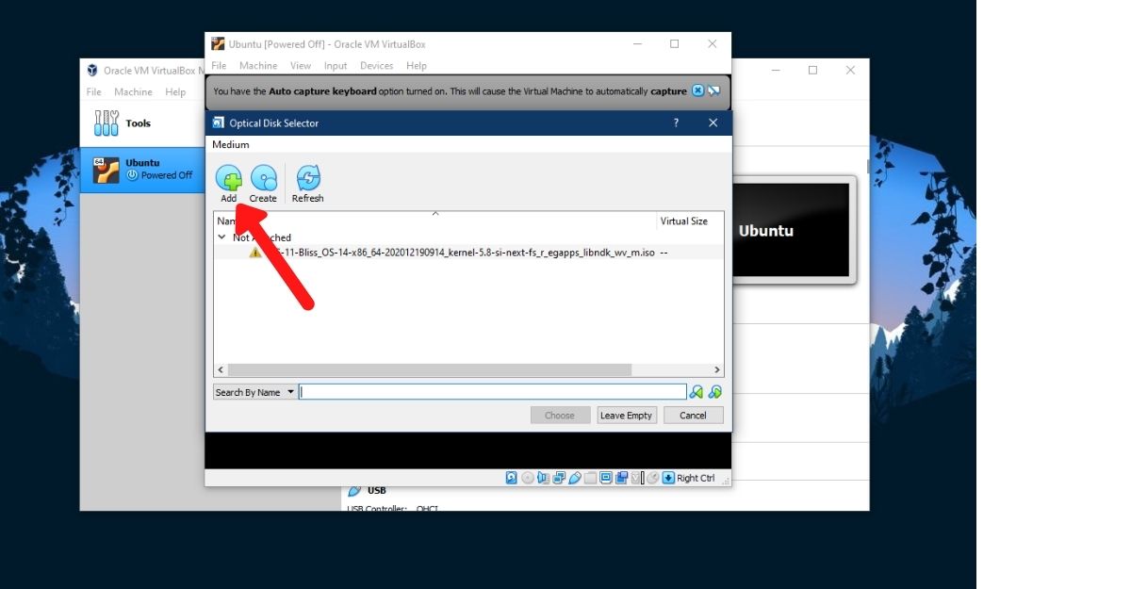The image size is (1131, 589).
Task: Click the mouse integration status icon
Action: pos(653,478)
